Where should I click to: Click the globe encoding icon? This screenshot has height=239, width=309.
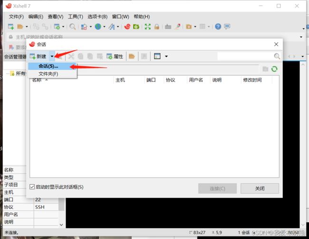click(x=98, y=27)
